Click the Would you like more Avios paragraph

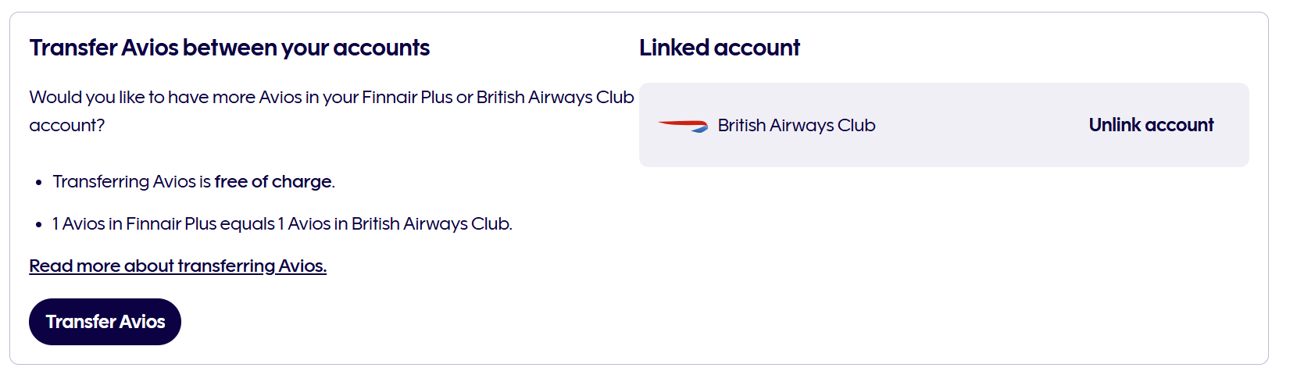pos(331,111)
